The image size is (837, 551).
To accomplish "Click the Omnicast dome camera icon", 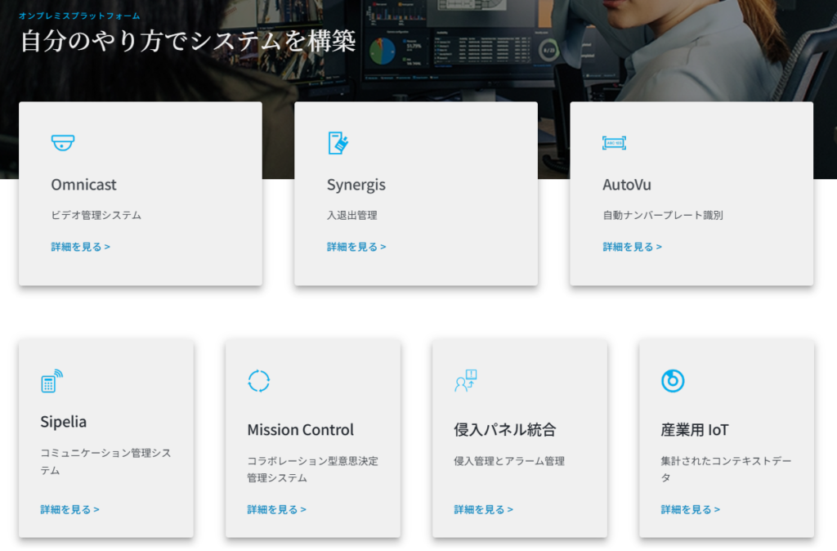I will pyautogui.click(x=63, y=142).
